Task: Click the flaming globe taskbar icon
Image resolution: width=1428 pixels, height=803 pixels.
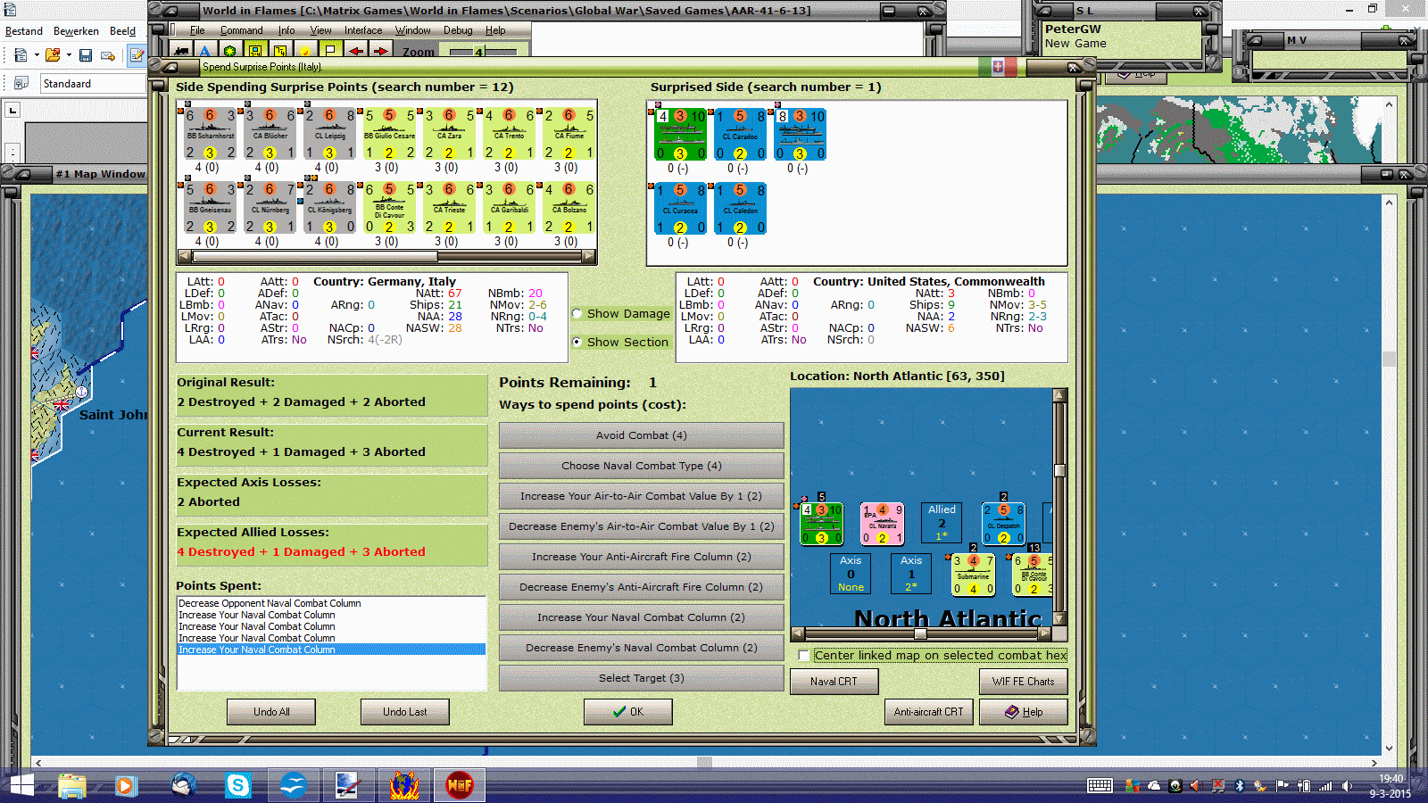Action: click(x=404, y=785)
